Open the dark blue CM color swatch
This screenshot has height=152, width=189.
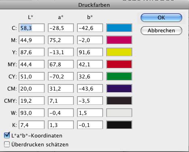[x=119, y=89]
